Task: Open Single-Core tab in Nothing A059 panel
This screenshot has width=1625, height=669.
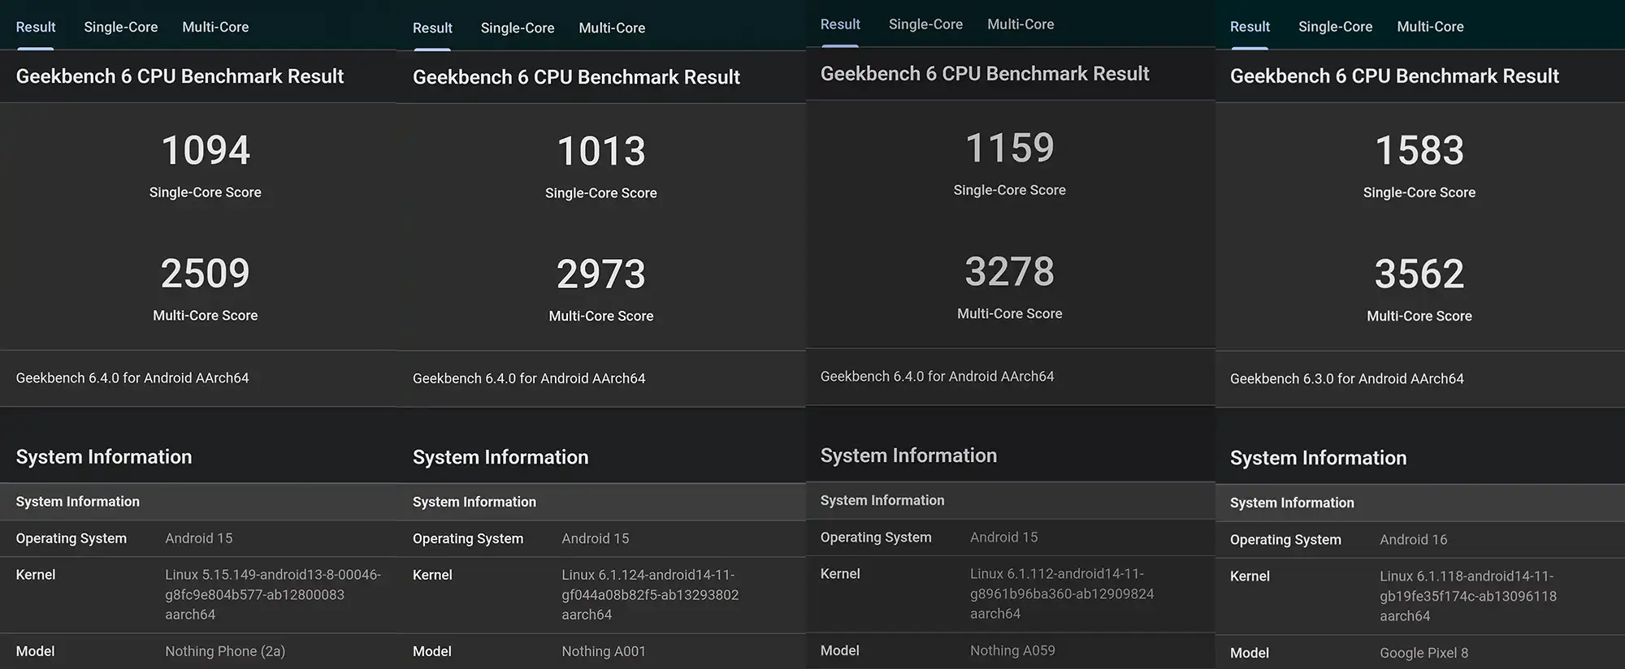Action: (925, 24)
